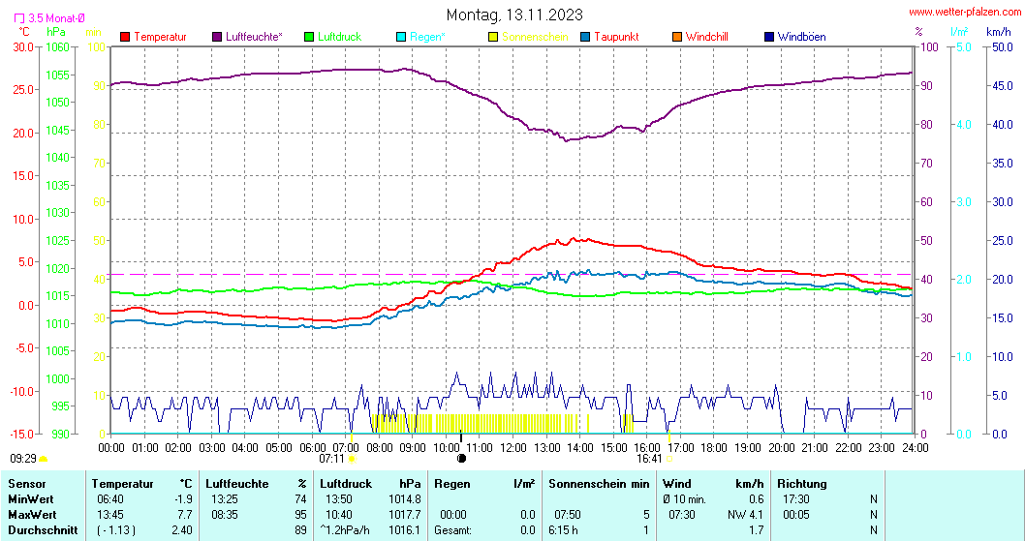
Task: Click the green Luftdruck legend swatch
Action: coord(309,37)
